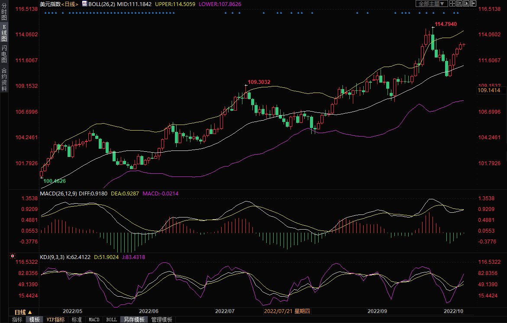
Task: Open the <日线> period label in title
Action: [70, 4]
